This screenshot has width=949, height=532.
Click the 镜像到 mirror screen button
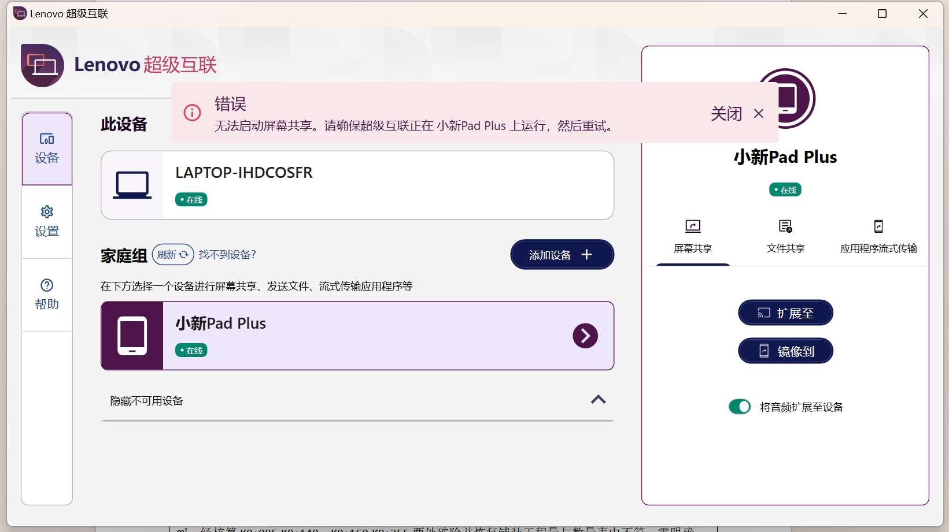pyautogui.click(x=786, y=351)
